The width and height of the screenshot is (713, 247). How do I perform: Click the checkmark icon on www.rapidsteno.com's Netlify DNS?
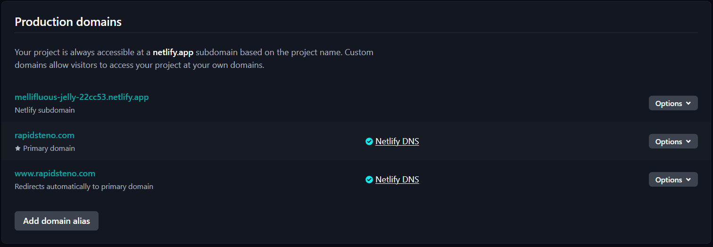pos(369,180)
